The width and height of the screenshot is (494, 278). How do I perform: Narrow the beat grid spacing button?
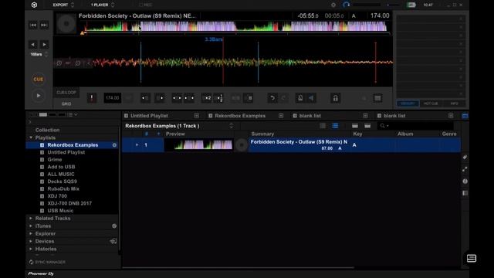click(177, 98)
